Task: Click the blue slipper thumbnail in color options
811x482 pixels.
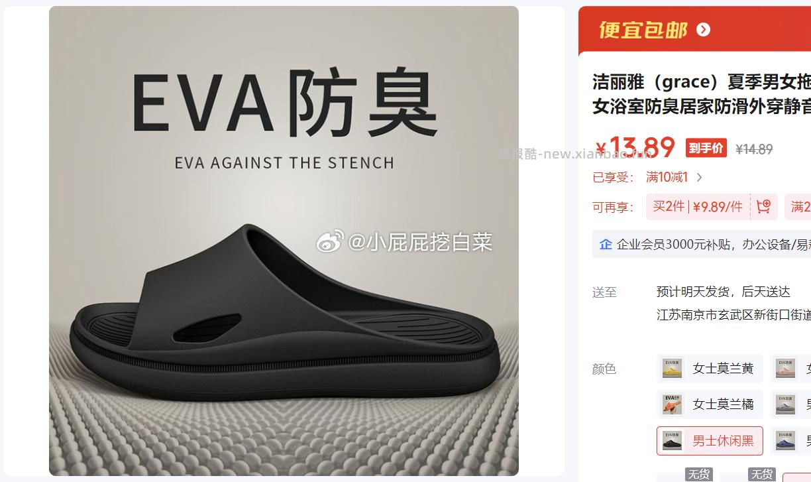Action: click(x=786, y=440)
